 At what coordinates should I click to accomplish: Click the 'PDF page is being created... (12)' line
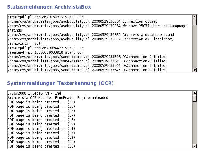point(41,138)
